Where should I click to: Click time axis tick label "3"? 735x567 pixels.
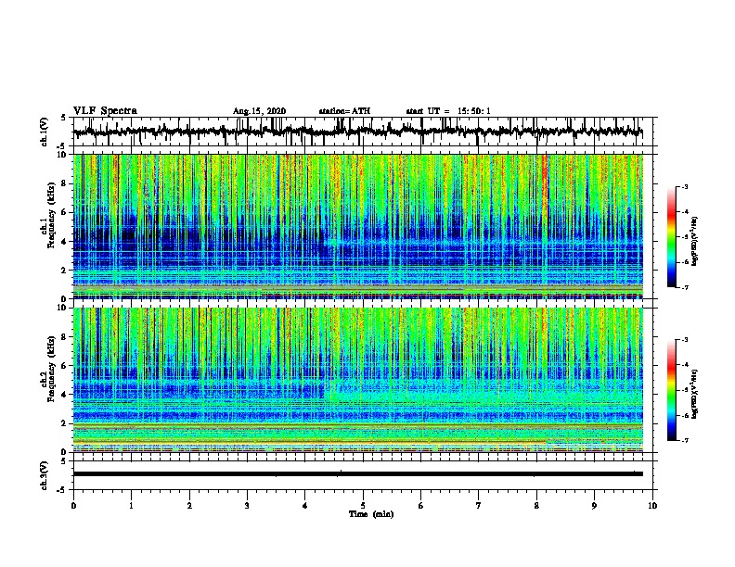coord(247,505)
